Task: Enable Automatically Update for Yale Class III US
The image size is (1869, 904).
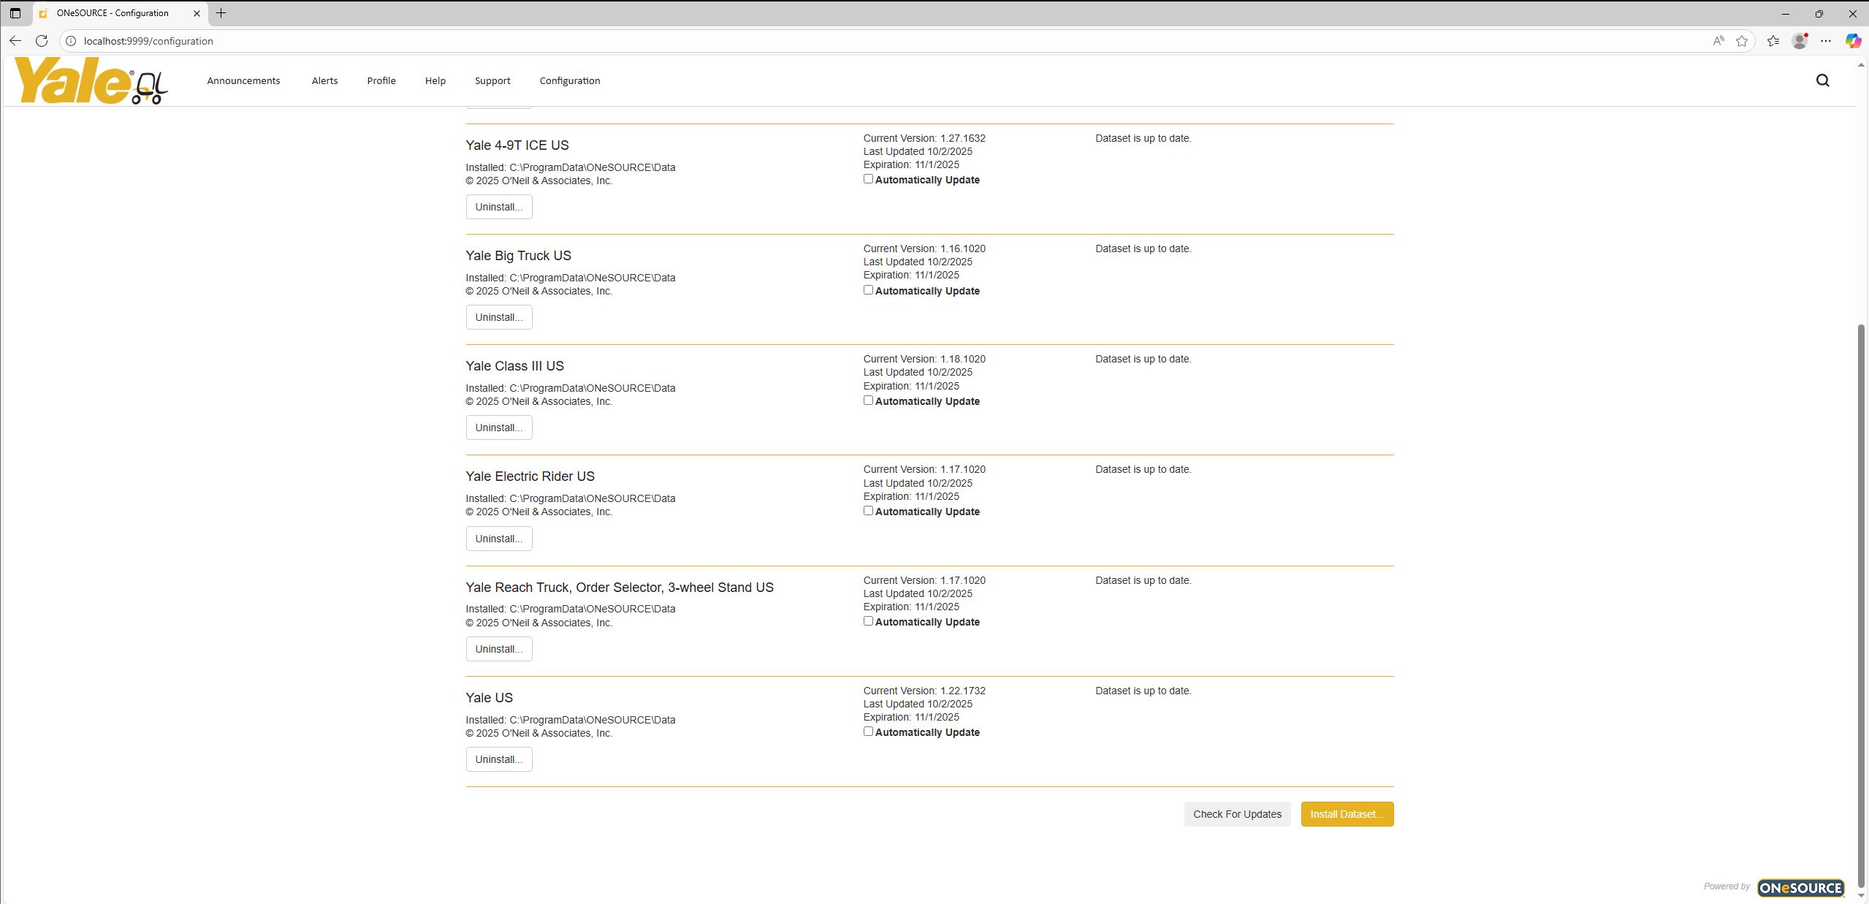Action: point(868,400)
